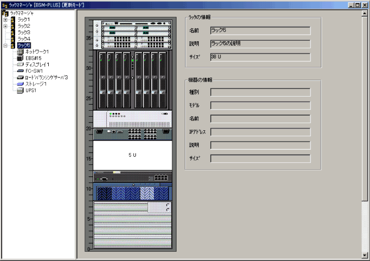Select ラック4 in the rack tree

click(x=24, y=39)
